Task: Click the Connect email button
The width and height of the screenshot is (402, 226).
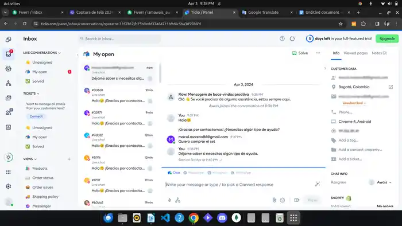Action: (x=36, y=116)
